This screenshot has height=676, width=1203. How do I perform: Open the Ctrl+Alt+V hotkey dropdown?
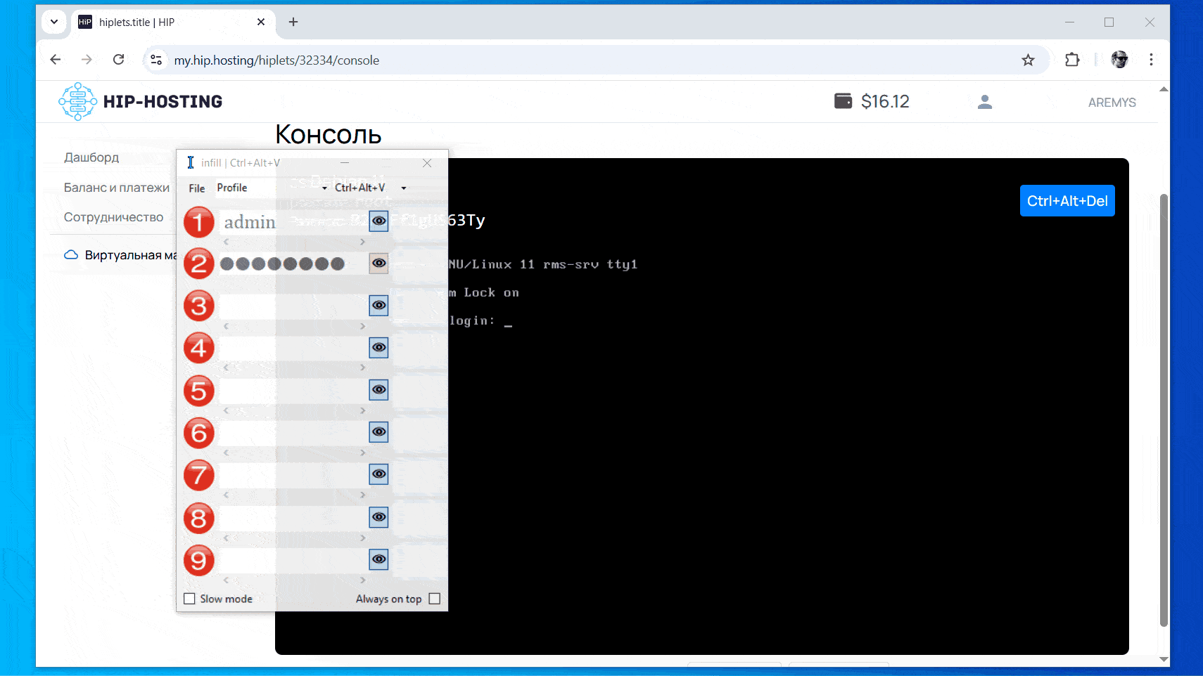[x=404, y=188]
